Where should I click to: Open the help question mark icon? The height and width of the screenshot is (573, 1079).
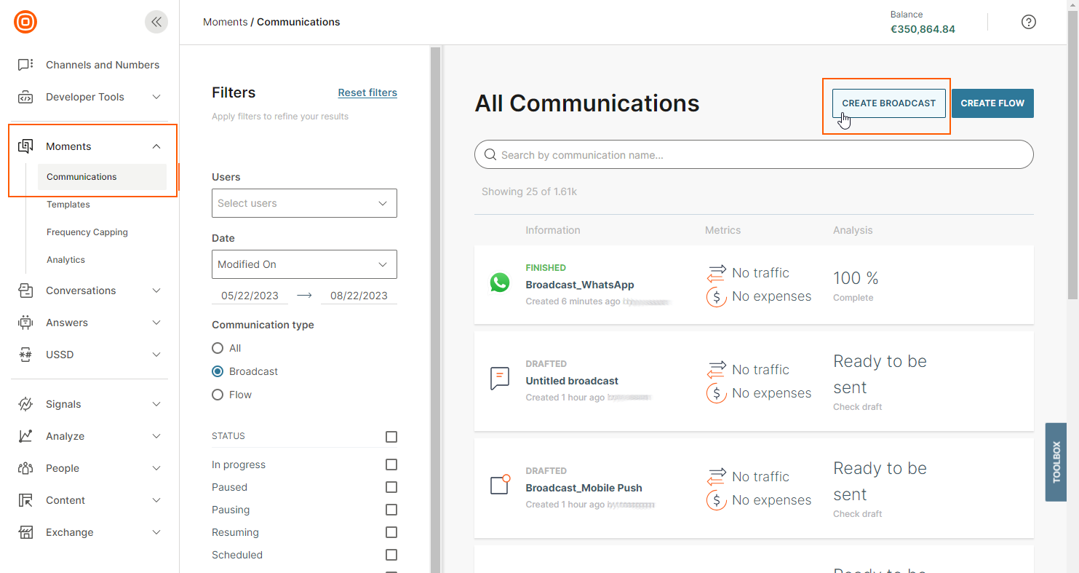pos(1028,22)
